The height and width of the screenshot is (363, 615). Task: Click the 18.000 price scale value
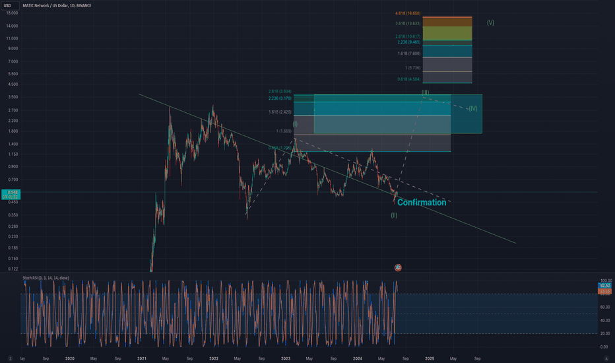click(x=12, y=13)
